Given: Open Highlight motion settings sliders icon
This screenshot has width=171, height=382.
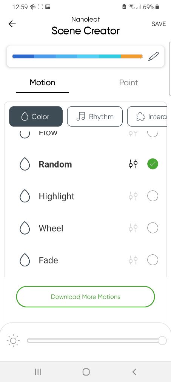Looking at the screenshot, I should [133, 196].
